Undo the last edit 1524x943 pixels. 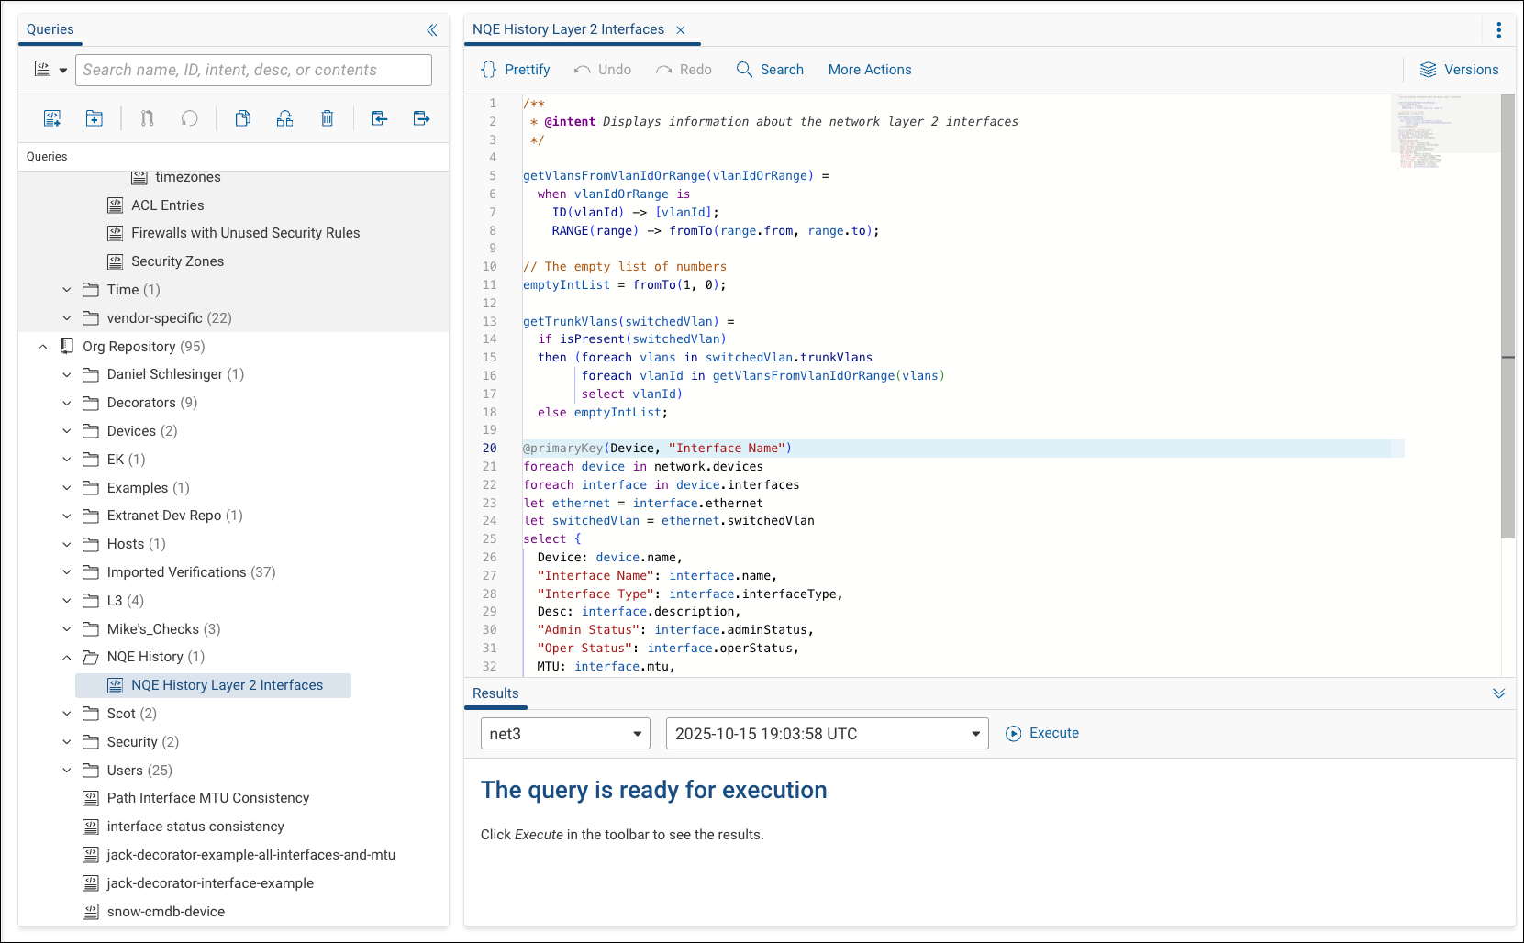click(x=602, y=69)
